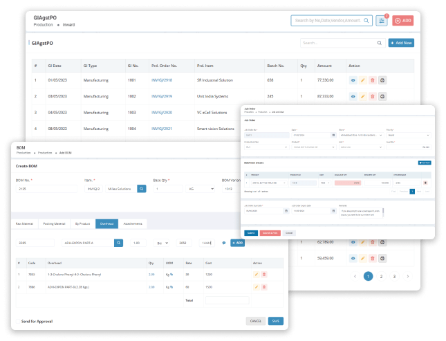Click the magnifier icon in GIAgstPO list search
The width and height of the screenshot is (446, 341).
[x=380, y=43]
